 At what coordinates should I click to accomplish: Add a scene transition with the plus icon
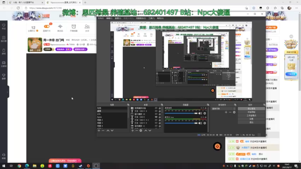[x=226, y=112]
